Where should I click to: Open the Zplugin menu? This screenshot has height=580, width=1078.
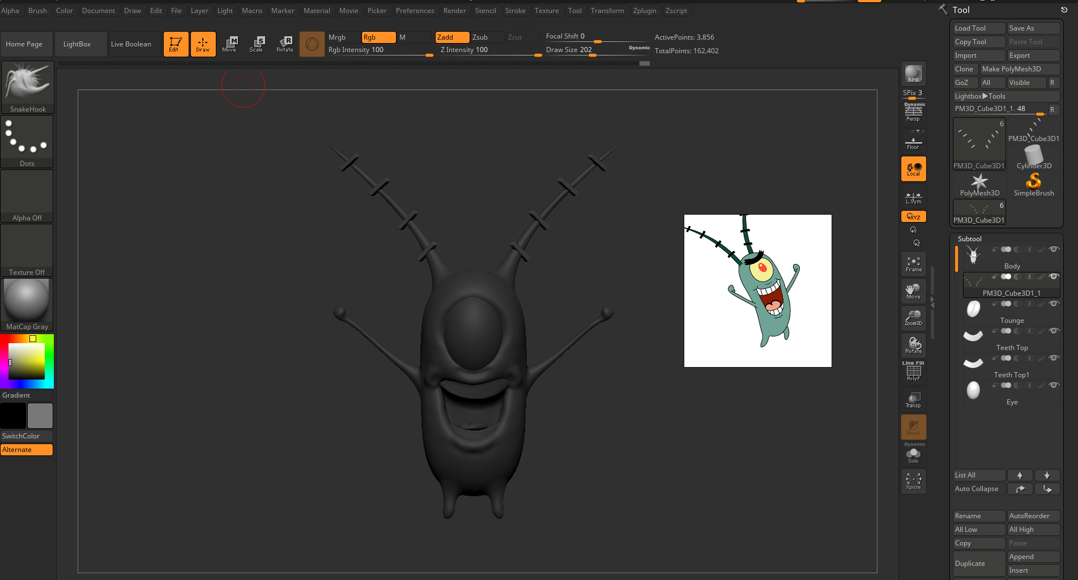(x=645, y=10)
